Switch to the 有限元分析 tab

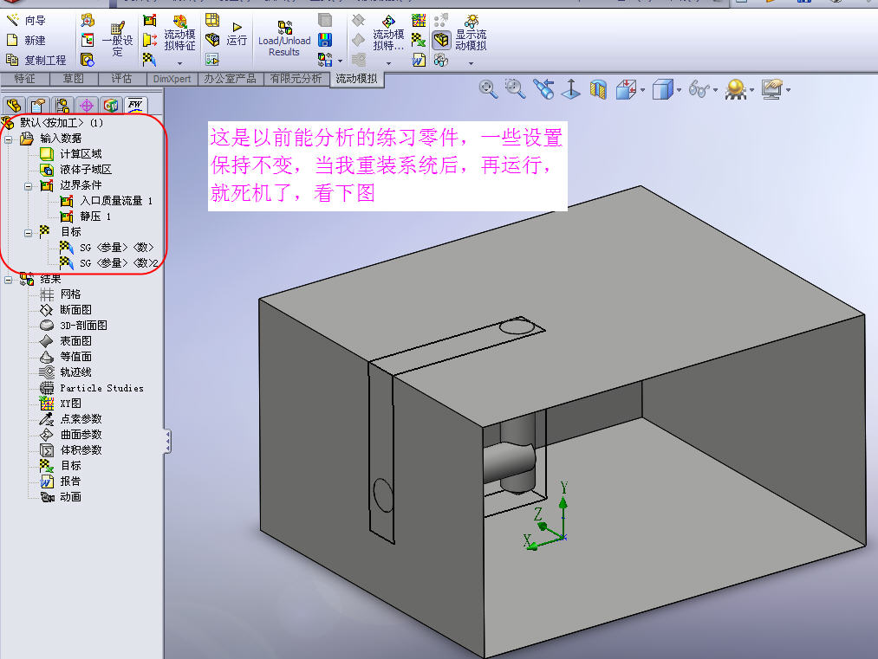(296, 79)
